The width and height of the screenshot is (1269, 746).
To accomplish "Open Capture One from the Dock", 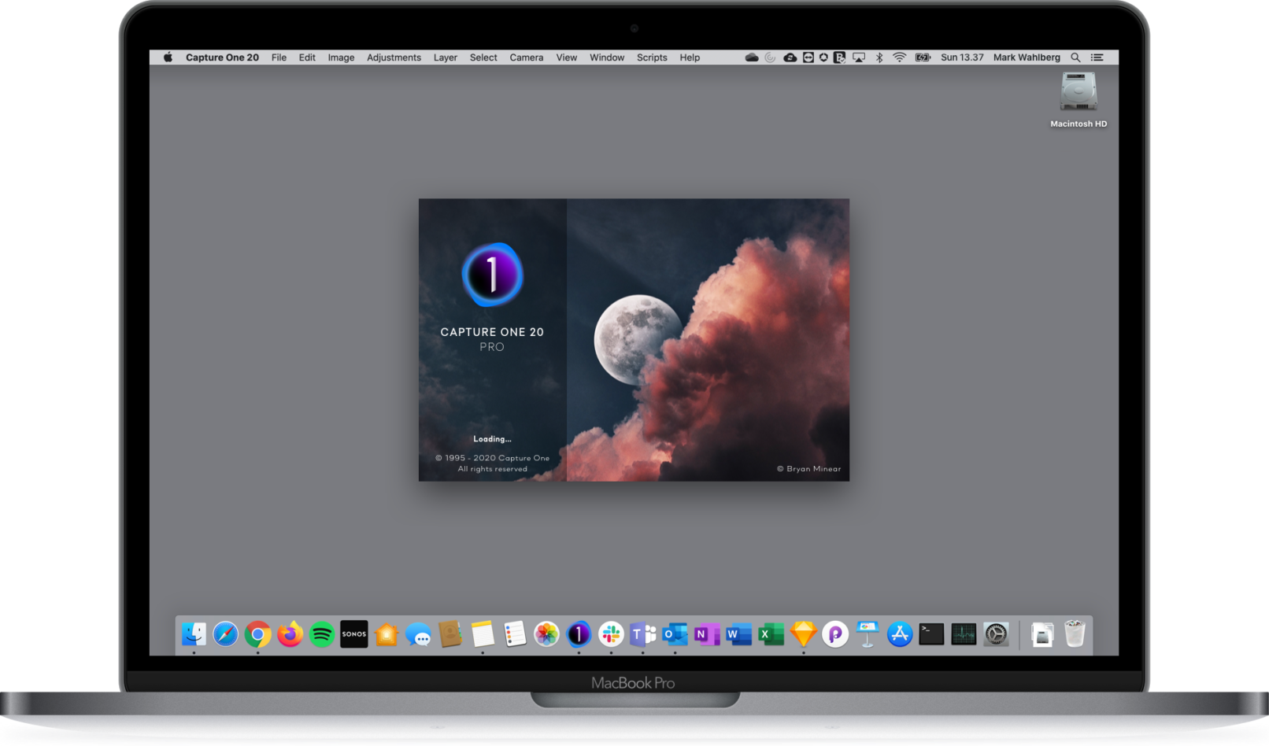I will [x=578, y=634].
